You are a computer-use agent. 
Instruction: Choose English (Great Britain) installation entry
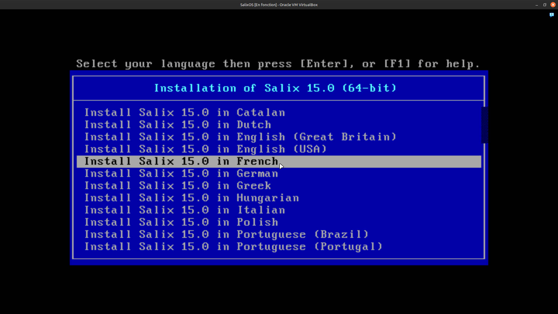[241, 137]
